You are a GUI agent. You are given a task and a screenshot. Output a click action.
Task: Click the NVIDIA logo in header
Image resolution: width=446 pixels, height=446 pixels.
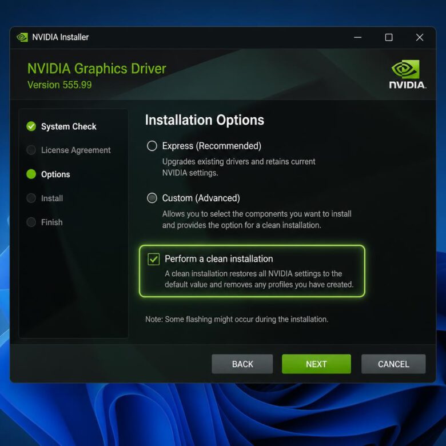coord(407,74)
